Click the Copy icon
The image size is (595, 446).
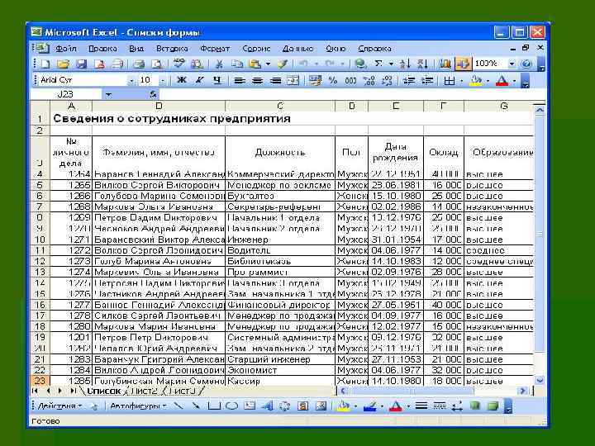tap(237, 64)
